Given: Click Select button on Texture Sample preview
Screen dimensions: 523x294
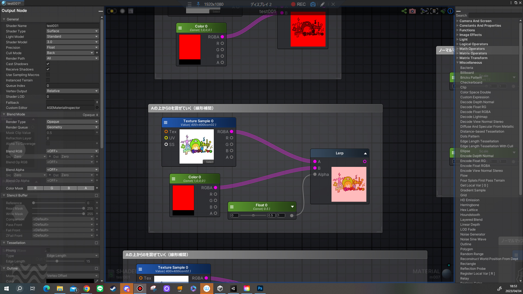Looking at the screenshot, I should [x=209, y=162].
